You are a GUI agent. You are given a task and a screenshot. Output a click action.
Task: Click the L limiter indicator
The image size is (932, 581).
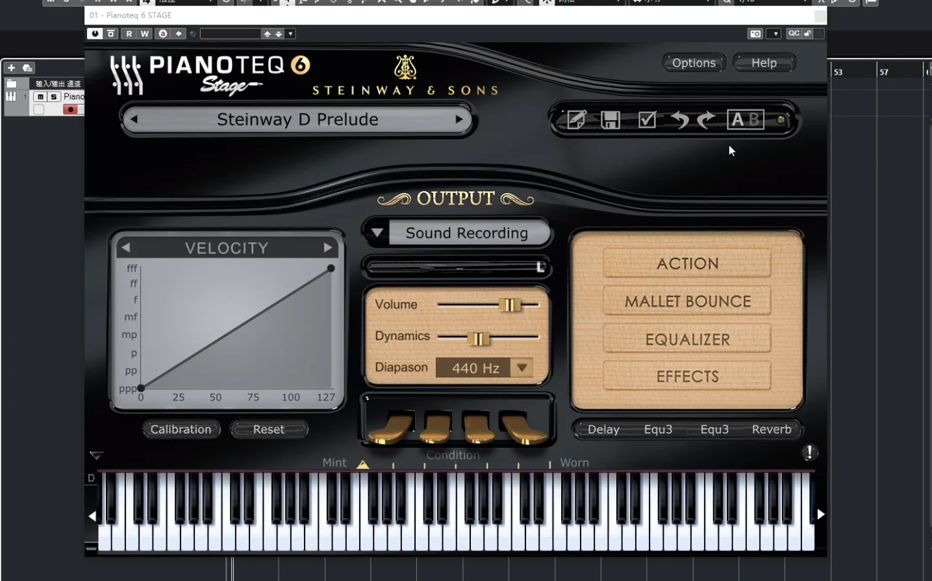point(540,267)
